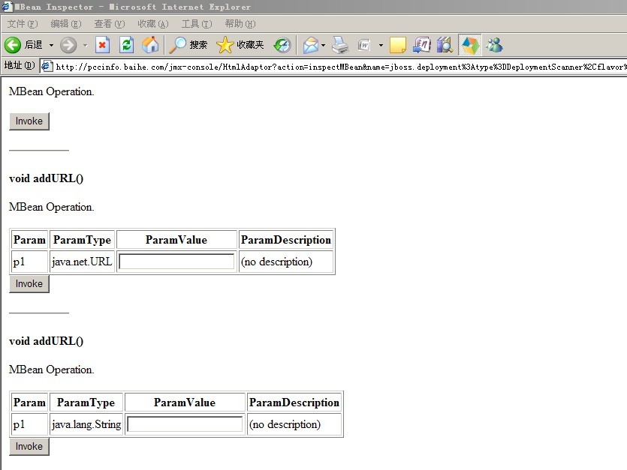The width and height of the screenshot is (627, 470).
Task: Open the Messenger people icon
Action: pos(495,45)
